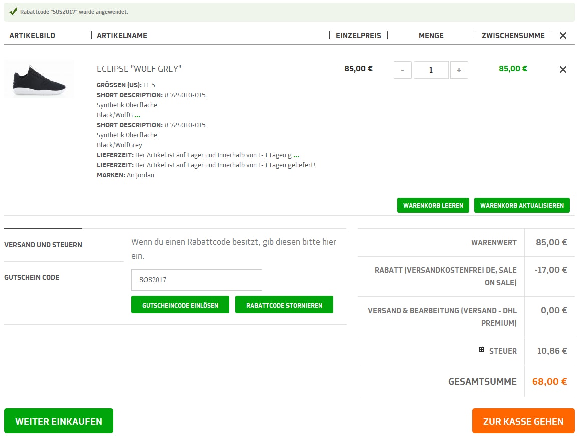Click the X icon in table header
Viewport: 578px width, 436px height.
(x=563, y=36)
